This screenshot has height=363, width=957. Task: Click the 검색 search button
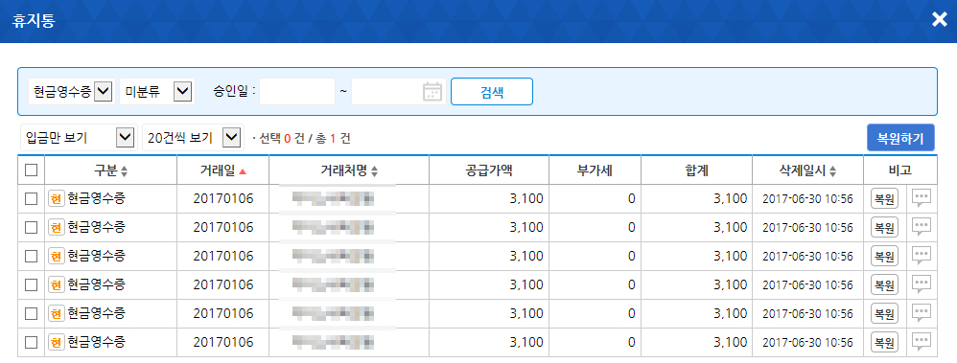[492, 92]
